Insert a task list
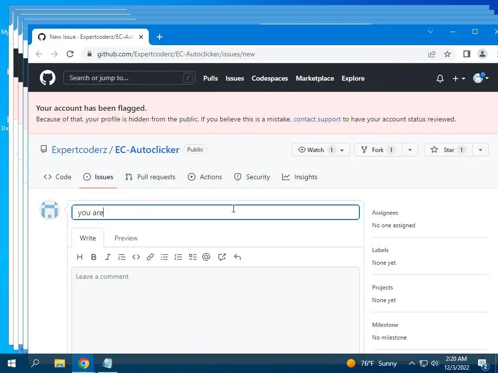Screen dimensions: 498x373 [x=193, y=257]
